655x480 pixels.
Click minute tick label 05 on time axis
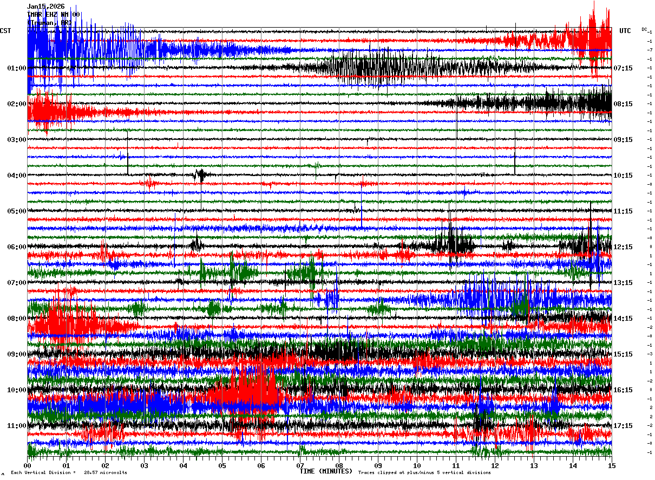(222, 465)
